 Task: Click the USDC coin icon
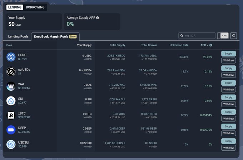pos(11,57)
